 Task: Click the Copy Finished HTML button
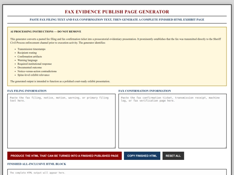tap(142, 156)
